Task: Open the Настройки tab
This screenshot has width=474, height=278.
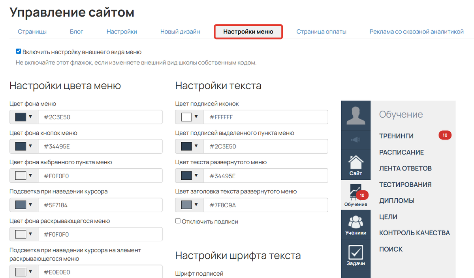Action: 122,32
